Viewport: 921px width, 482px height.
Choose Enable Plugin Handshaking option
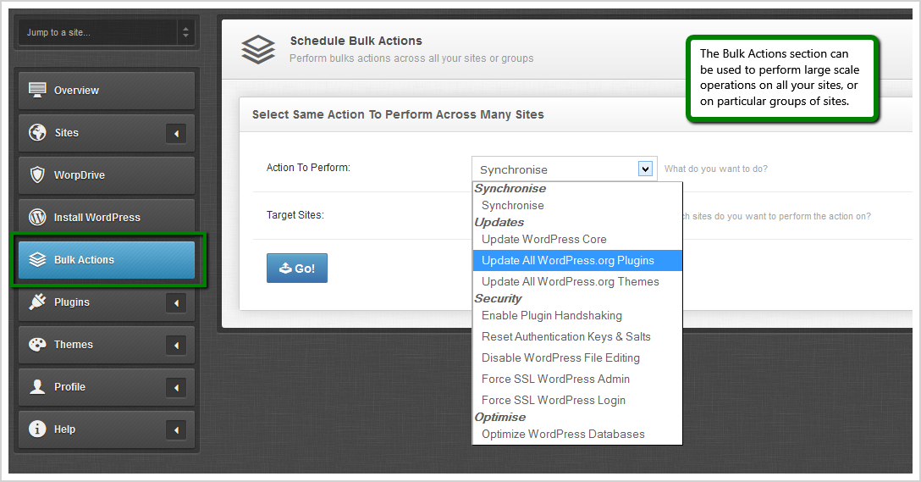(577, 316)
